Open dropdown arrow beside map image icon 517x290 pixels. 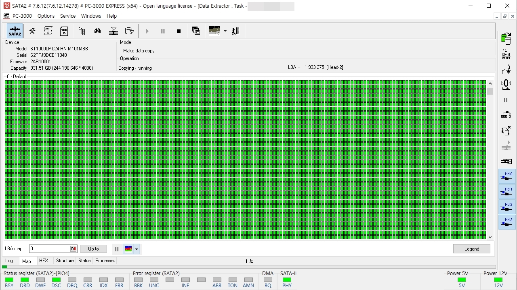pos(225,31)
